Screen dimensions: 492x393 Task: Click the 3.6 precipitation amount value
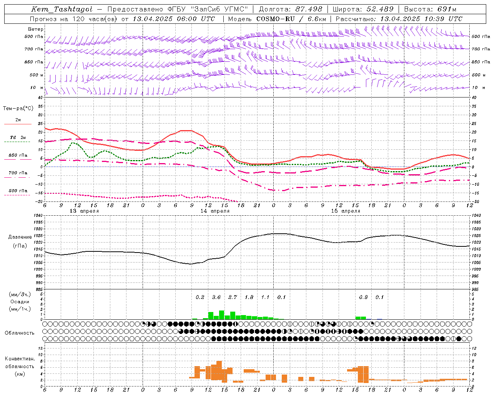[x=216, y=297]
